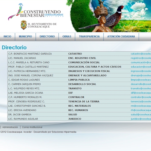Click the desarrollo email link
151x151 pixels.
(141, 84)
